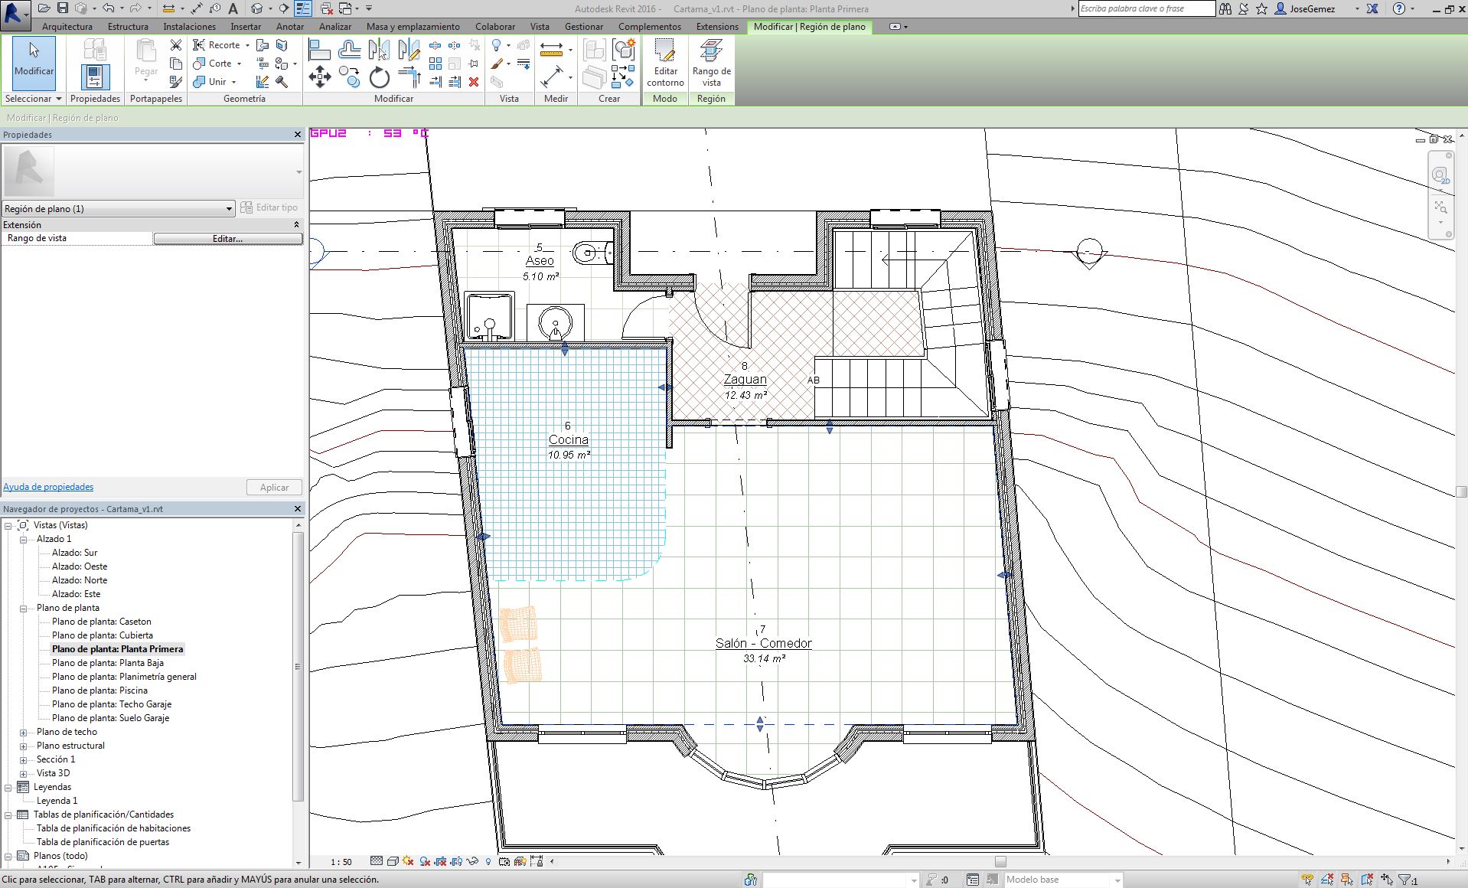Click the Editar contorno button
Image resolution: width=1468 pixels, height=888 pixels.
pyautogui.click(x=664, y=64)
